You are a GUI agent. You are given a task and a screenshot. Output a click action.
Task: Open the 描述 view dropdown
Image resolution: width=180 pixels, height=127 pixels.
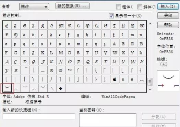34,7
